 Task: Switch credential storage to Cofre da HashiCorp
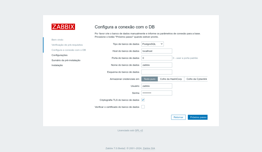(x=171, y=79)
